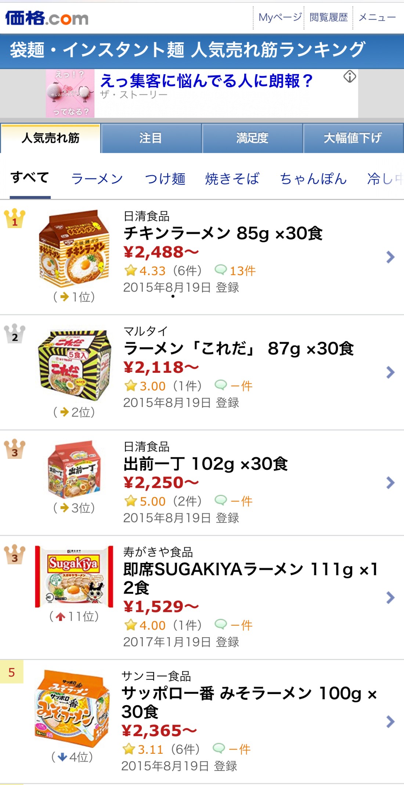Open the Myページ link
The image size is (404, 785).
pos(279,17)
